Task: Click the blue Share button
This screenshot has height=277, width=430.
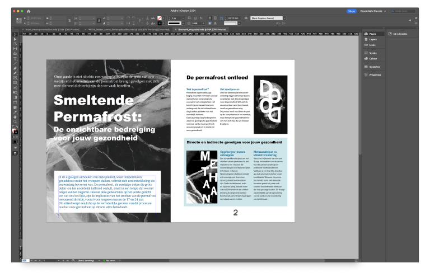Action: click(352, 11)
